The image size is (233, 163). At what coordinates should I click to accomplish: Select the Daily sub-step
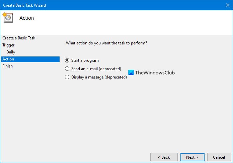tap(11, 52)
